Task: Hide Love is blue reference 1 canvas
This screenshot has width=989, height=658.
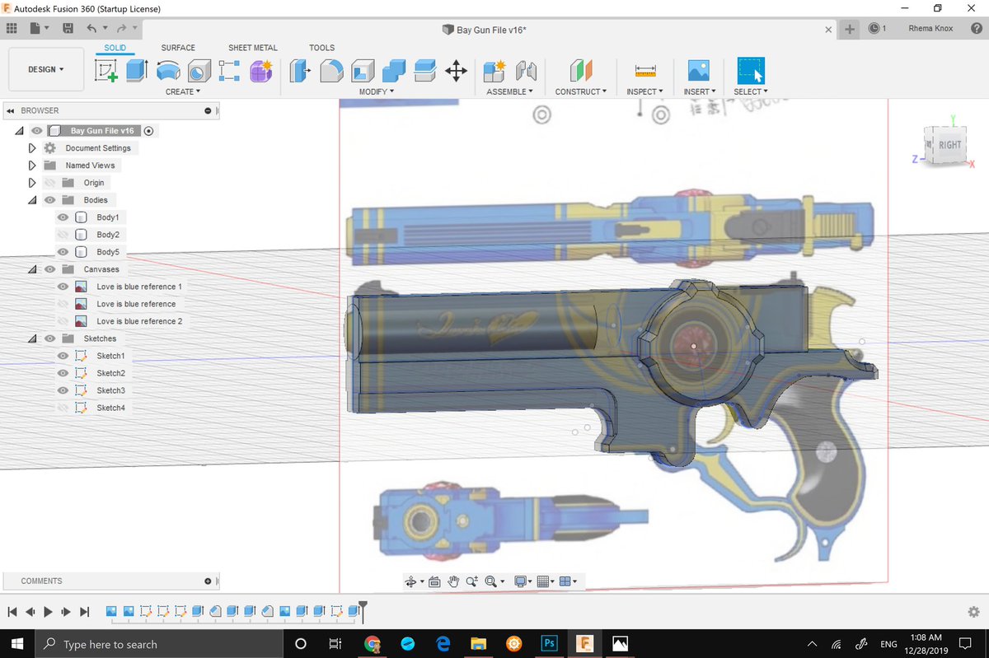Action: click(x=63, y=287)
